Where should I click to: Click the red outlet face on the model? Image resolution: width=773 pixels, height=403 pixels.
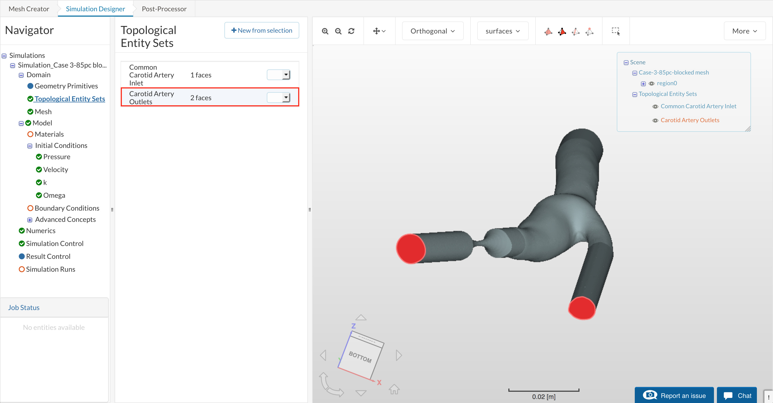tap(410, 249)
